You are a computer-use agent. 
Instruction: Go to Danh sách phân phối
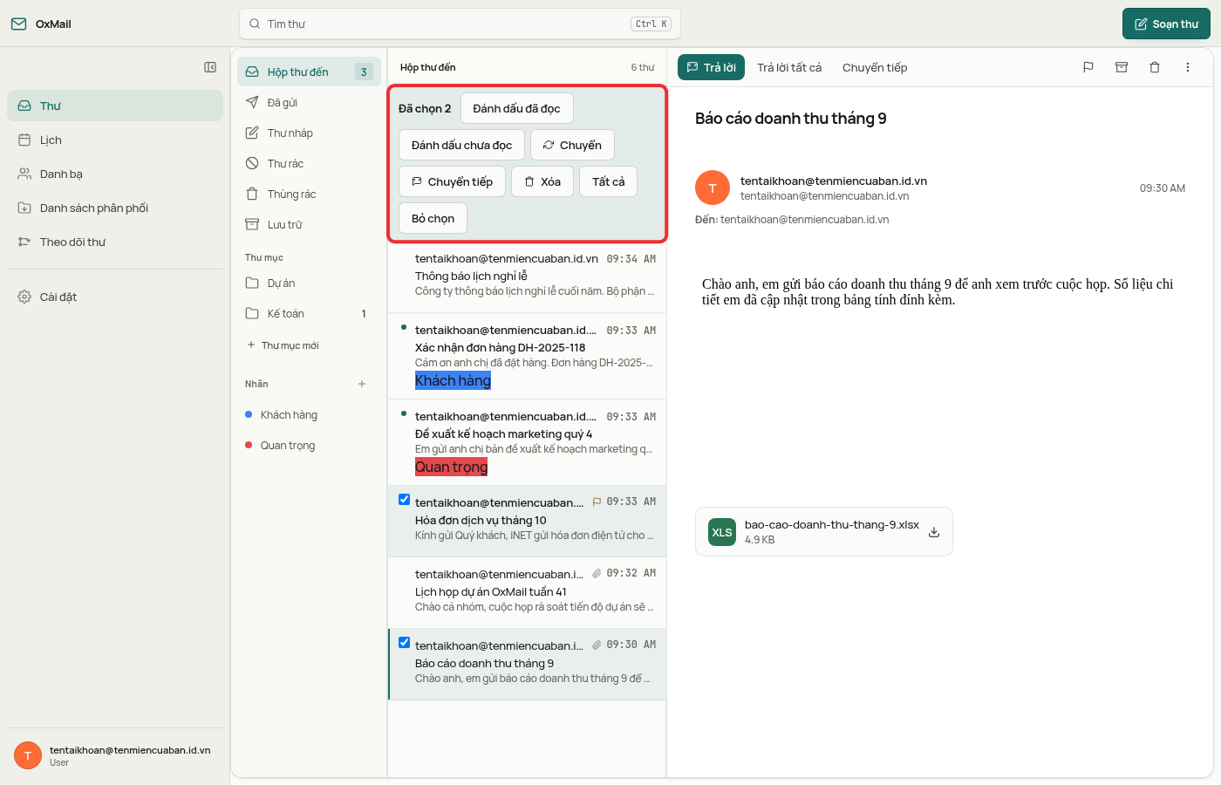[115, 208]
